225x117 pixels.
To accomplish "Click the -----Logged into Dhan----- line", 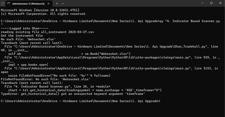I will (24, 28).
